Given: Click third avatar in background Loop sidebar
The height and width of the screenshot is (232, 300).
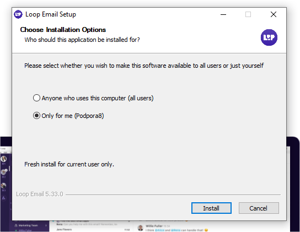Looking at the screenshot, I should (x=4, y=186).
